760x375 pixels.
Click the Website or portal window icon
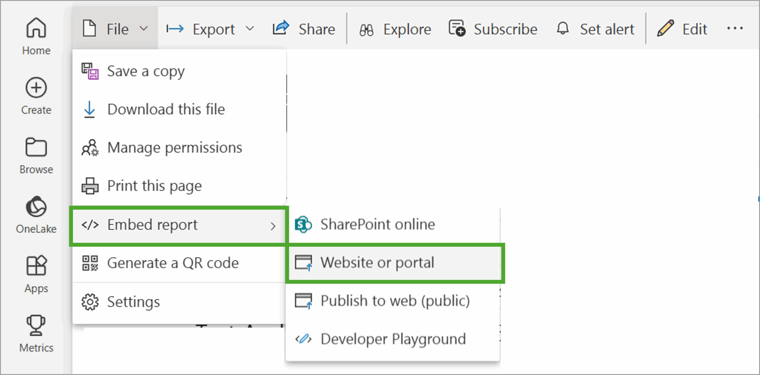[303, 263]
